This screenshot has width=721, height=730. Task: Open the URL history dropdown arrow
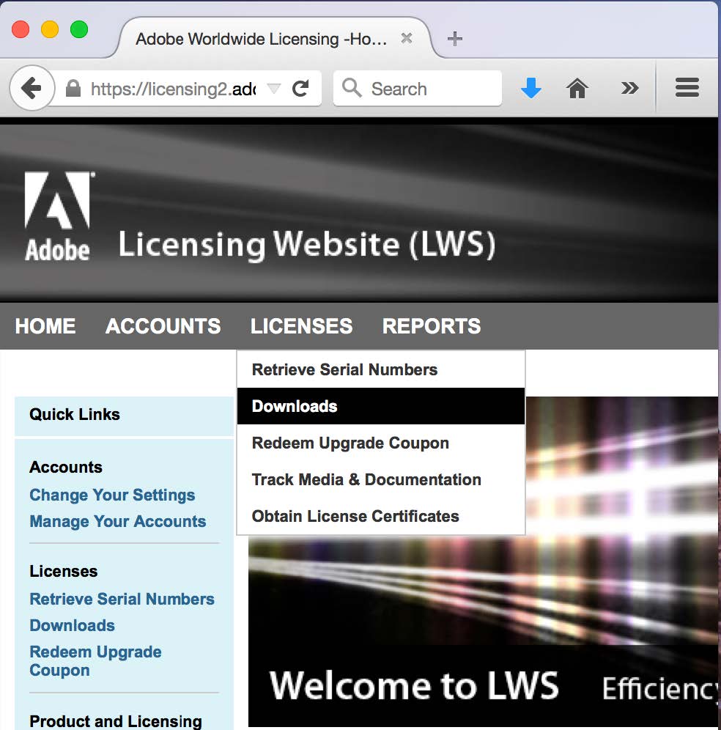tap(274, 88)
